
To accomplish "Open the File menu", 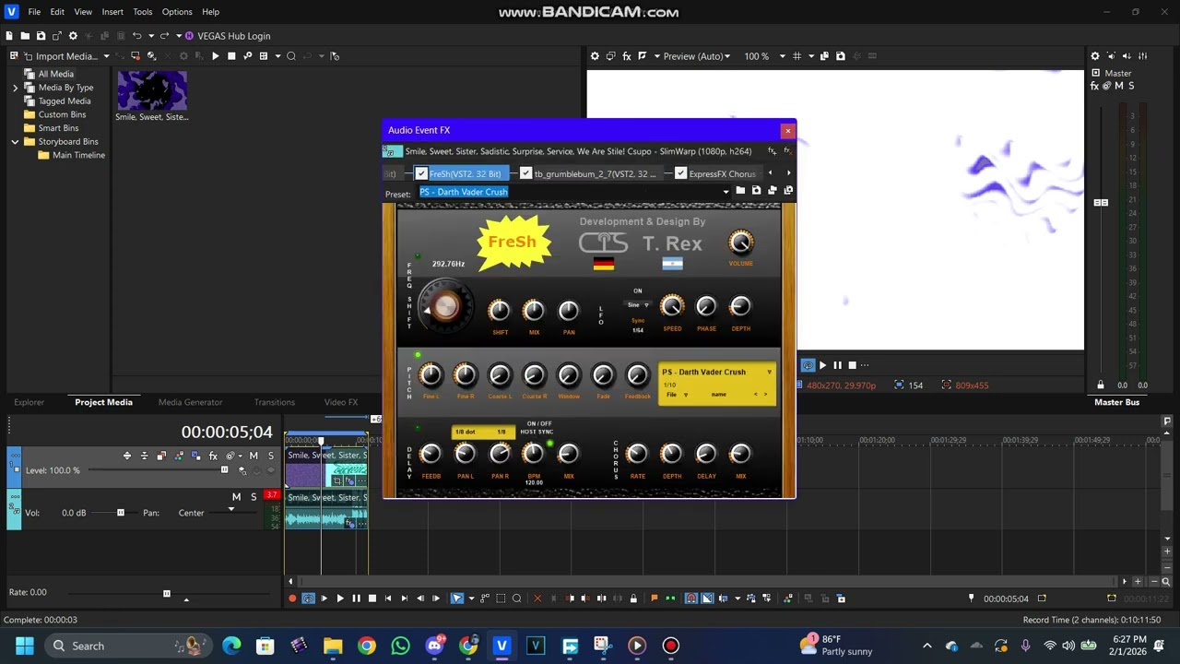I will [x=34, y=12].
